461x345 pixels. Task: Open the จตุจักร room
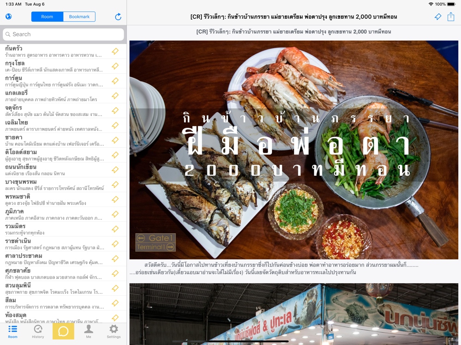coord(63,110)
